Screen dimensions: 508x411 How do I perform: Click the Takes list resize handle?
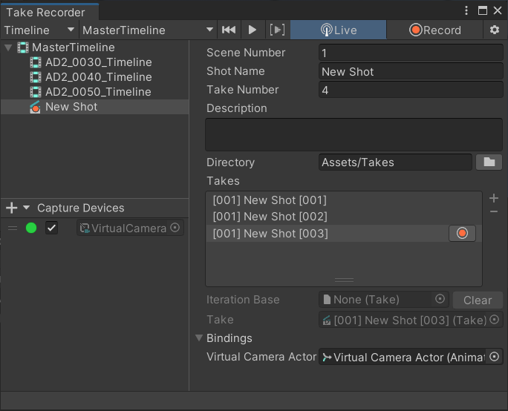344,280
